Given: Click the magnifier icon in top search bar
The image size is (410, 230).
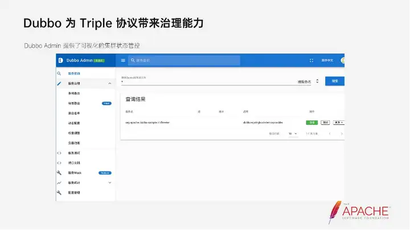Looking at the screenshot, I should (x=133, y=60).
